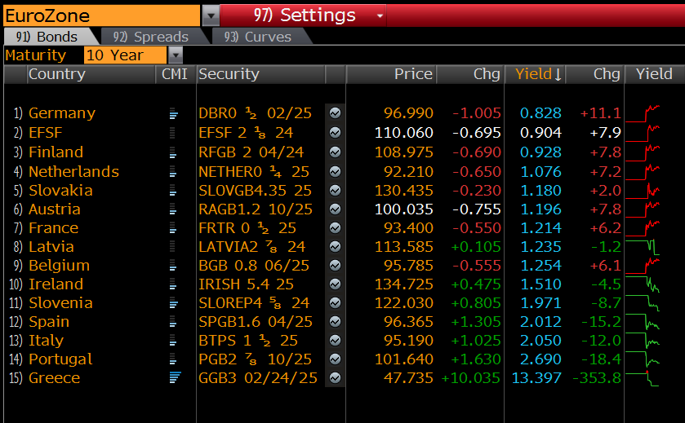Click the 10 Year maturity field
This screenshot has height=423, width=685.
[x=126, y=55]
